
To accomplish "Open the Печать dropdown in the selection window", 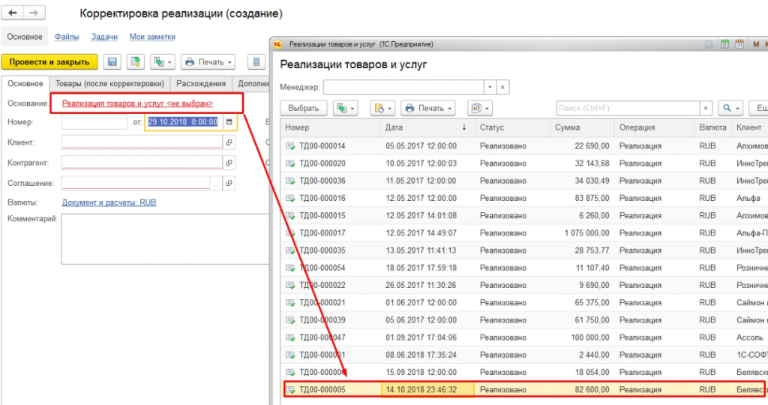I will point(428,108).
